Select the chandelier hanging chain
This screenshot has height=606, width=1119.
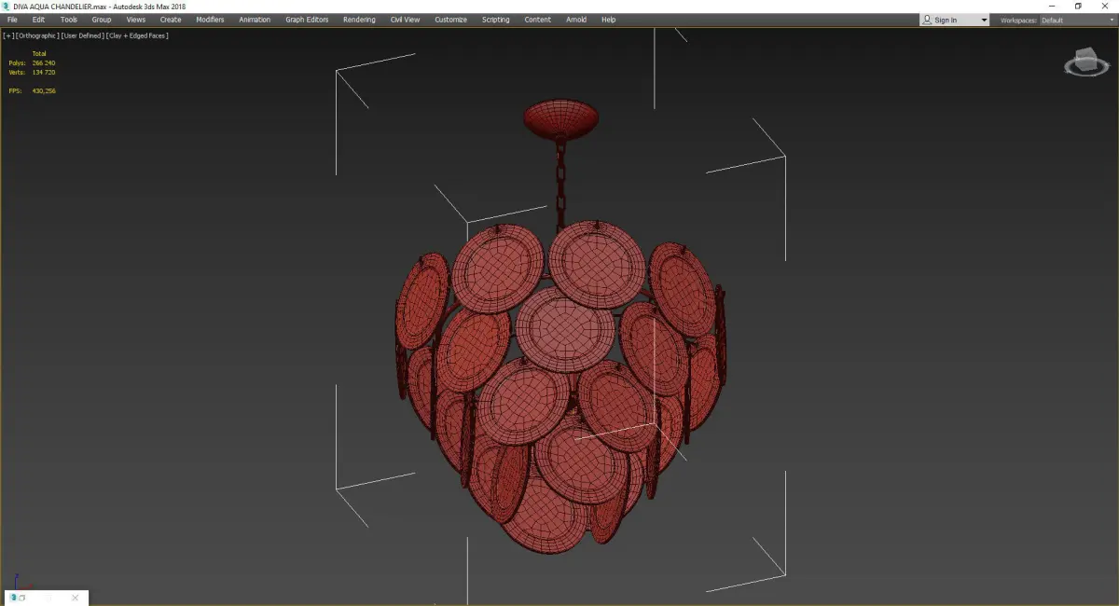point(559,186)
